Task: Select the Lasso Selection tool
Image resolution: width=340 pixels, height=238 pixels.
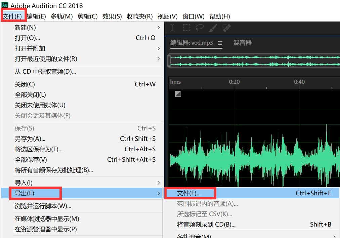Action: click(x=200, y=28)
